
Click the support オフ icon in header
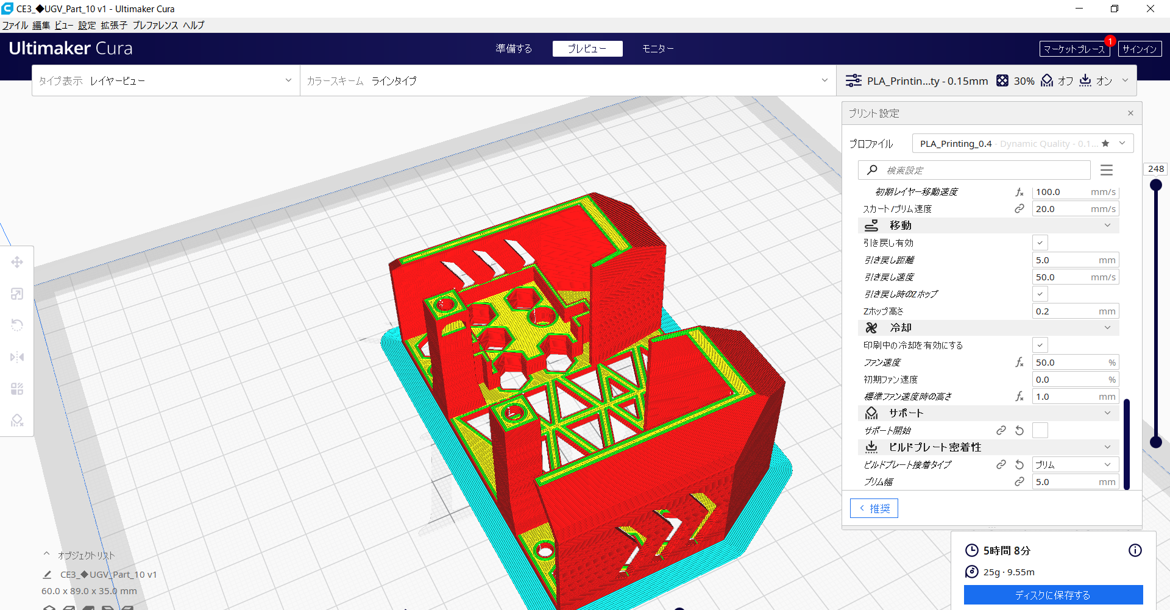point(1047,80)
